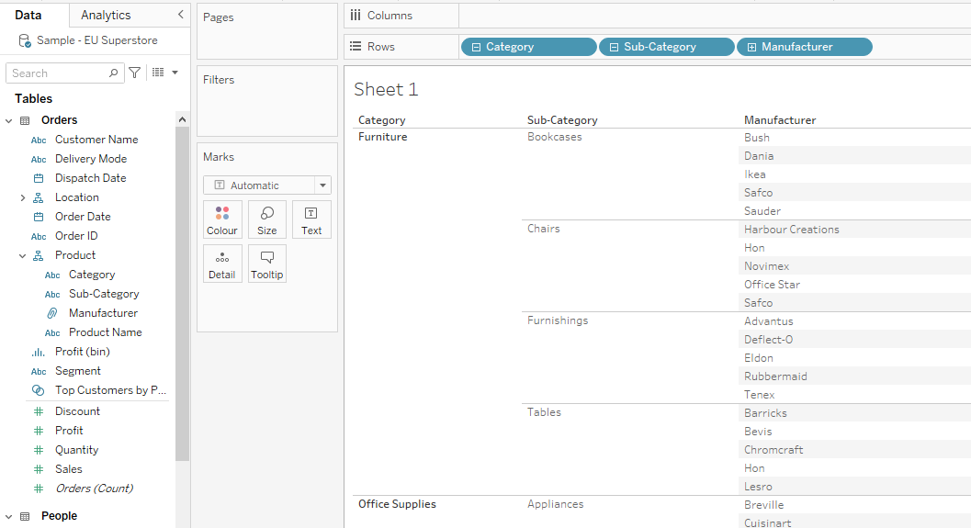This screenshot has height=528, width=971.
Task: Click the Orders table icon
Action: coord(25,120)
